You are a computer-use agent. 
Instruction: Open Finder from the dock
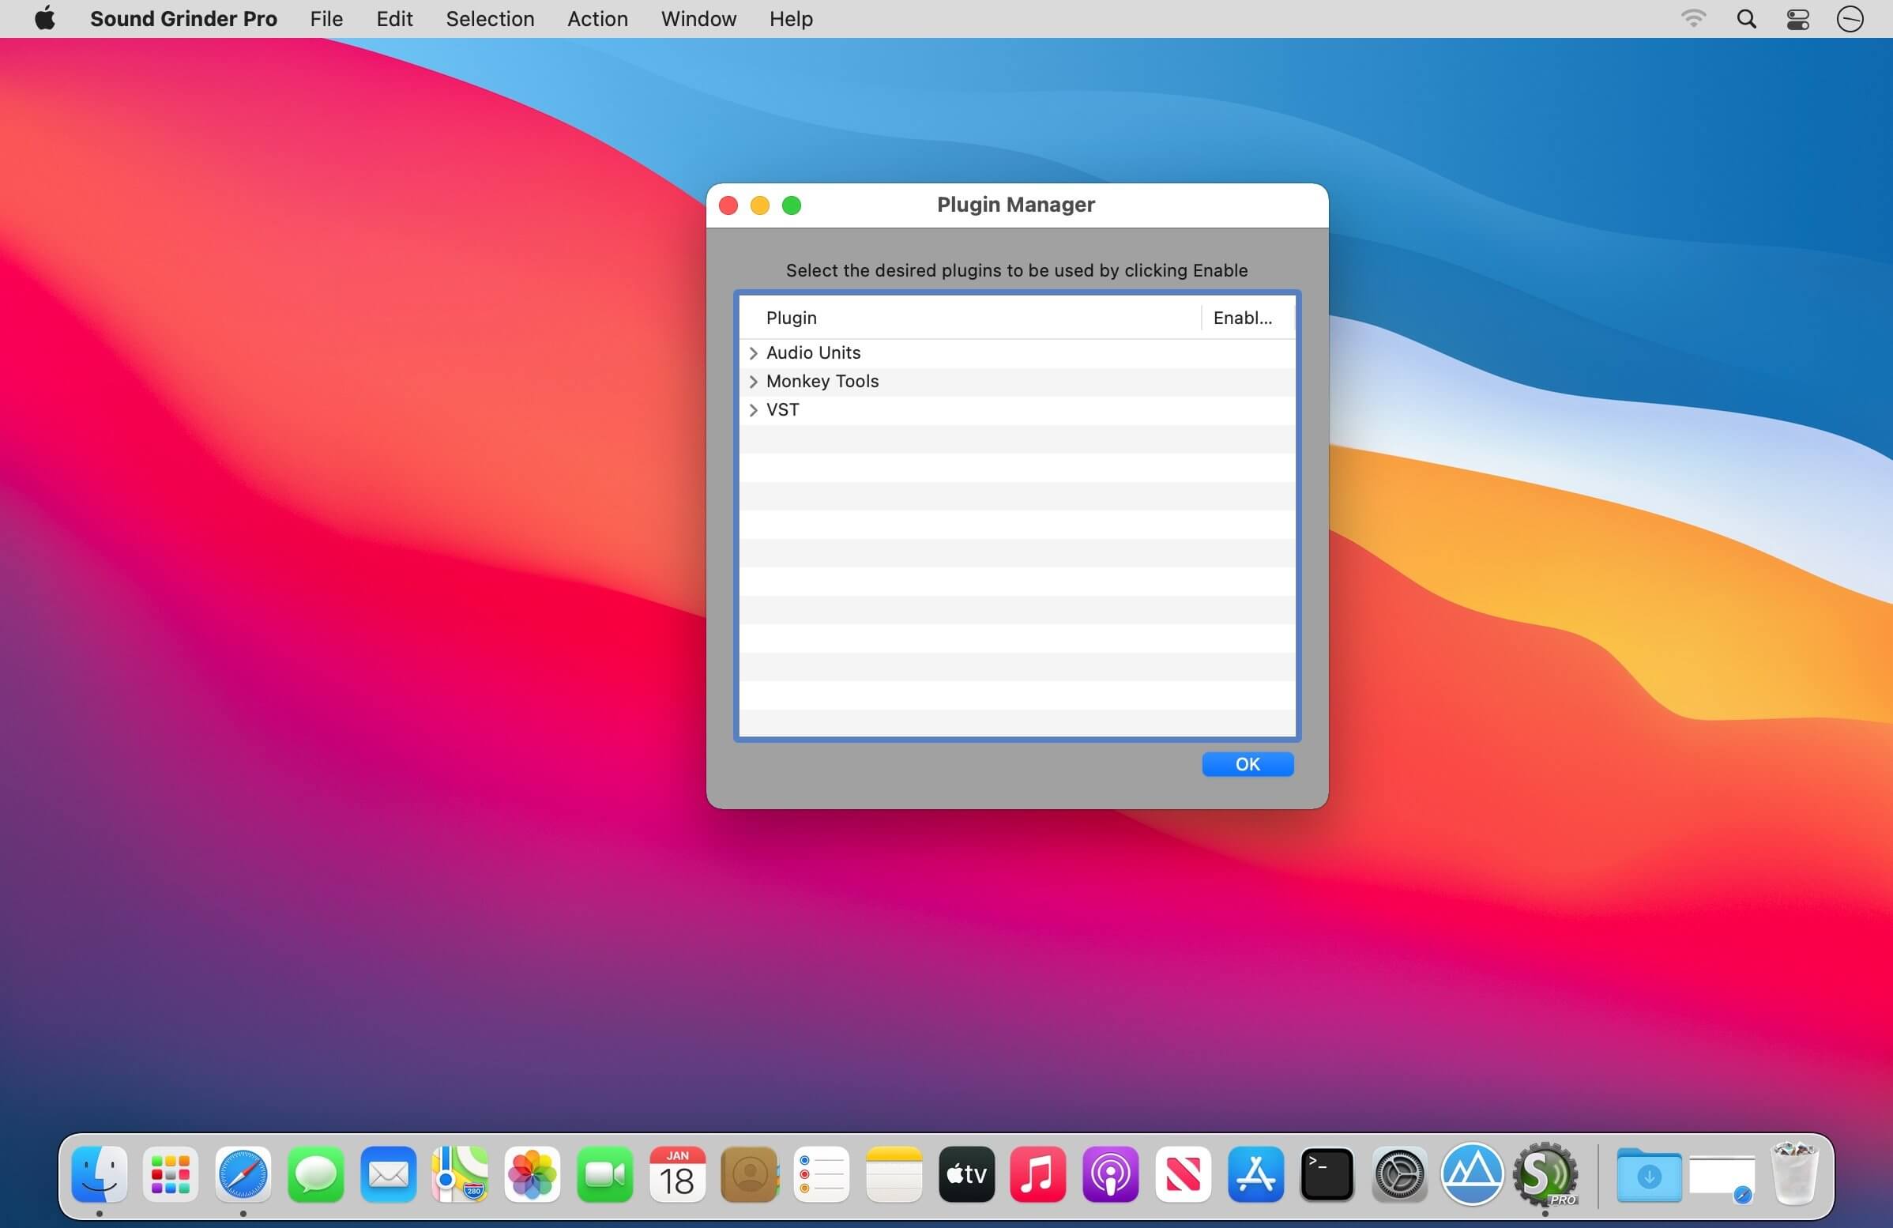coord(99,1175)
